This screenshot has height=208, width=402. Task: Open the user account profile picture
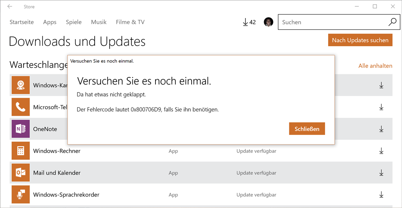pos(269,22)
